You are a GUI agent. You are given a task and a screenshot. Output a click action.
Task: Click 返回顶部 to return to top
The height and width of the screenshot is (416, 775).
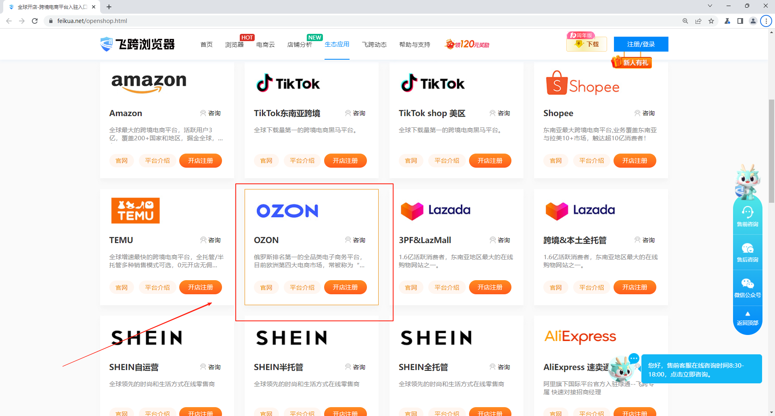coord(748,318)
